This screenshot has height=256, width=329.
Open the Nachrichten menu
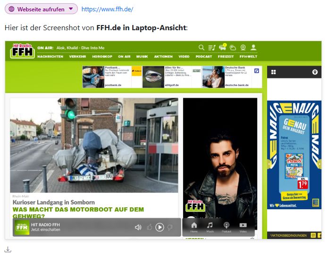point(50,57)
